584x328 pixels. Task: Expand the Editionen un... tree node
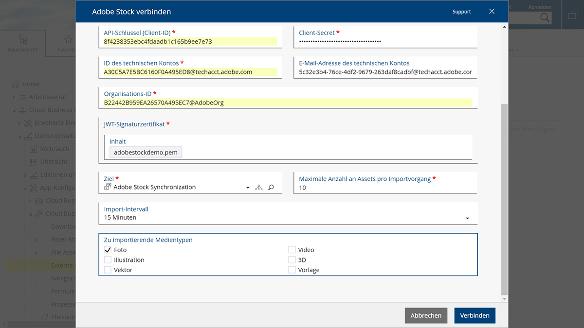coord(25,175)
